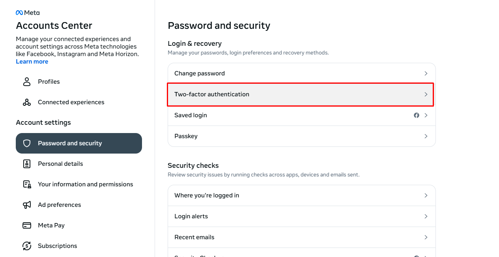Click the Meta Pay card icon
Viewport: 499px width, 257px height.
tap(27, 225)
